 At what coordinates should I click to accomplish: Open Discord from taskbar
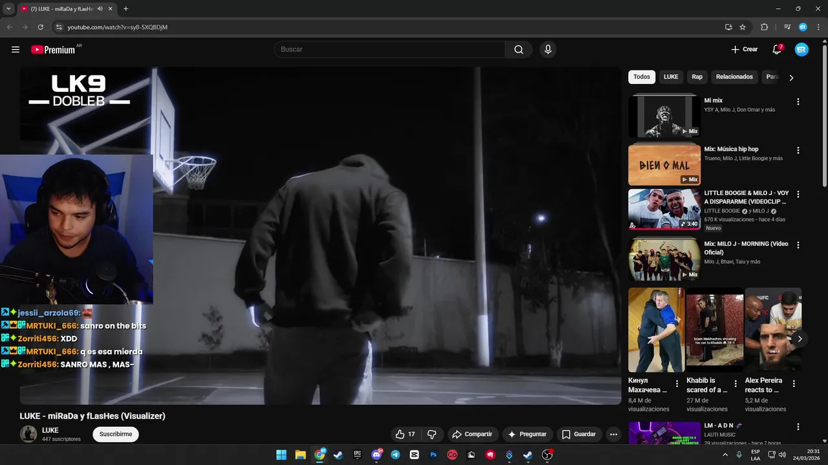pos(376,455)
